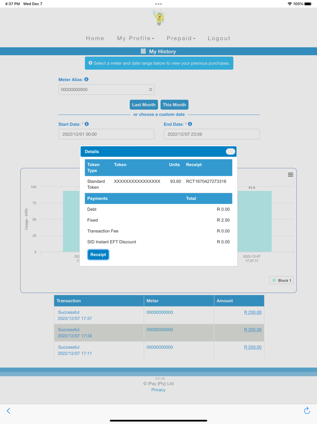
Task: Click the Start Date input field
Action: point(106,134)
